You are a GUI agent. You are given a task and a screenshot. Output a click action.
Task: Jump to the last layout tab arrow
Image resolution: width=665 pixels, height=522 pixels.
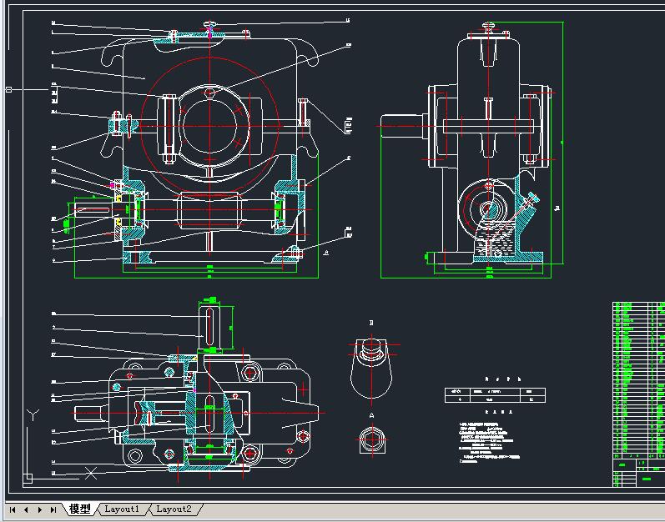pos(53,509)
